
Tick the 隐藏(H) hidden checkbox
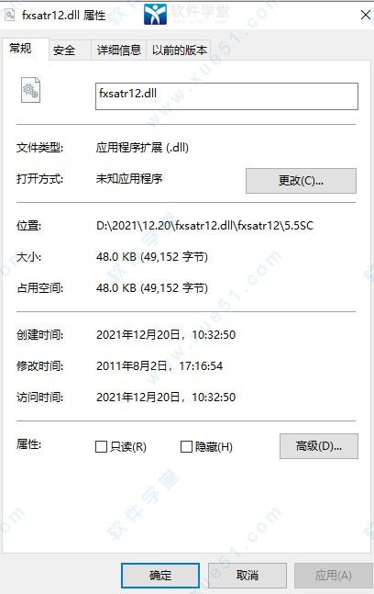pos(186,446)
